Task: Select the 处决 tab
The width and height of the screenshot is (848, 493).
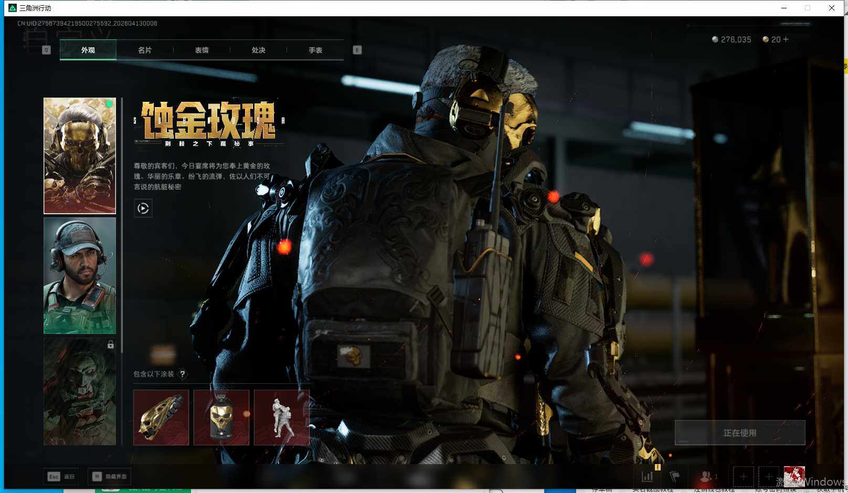Action: coord(258,50)
